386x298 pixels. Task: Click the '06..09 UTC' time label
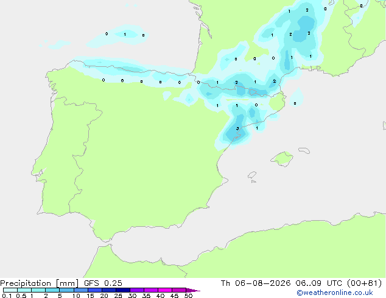pos(319,283)
